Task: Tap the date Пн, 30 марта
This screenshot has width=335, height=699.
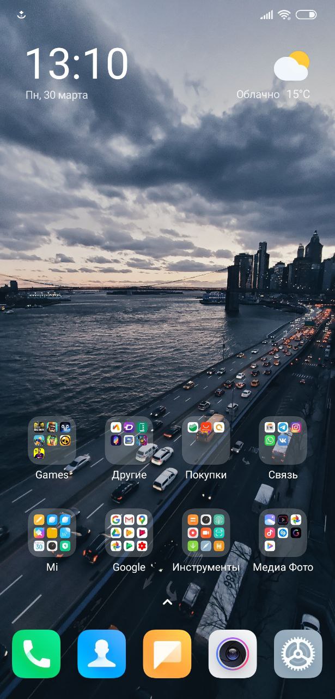Action: (x=57, y=95)
